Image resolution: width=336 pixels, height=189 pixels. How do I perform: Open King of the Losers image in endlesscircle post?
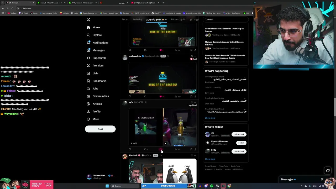162,78
